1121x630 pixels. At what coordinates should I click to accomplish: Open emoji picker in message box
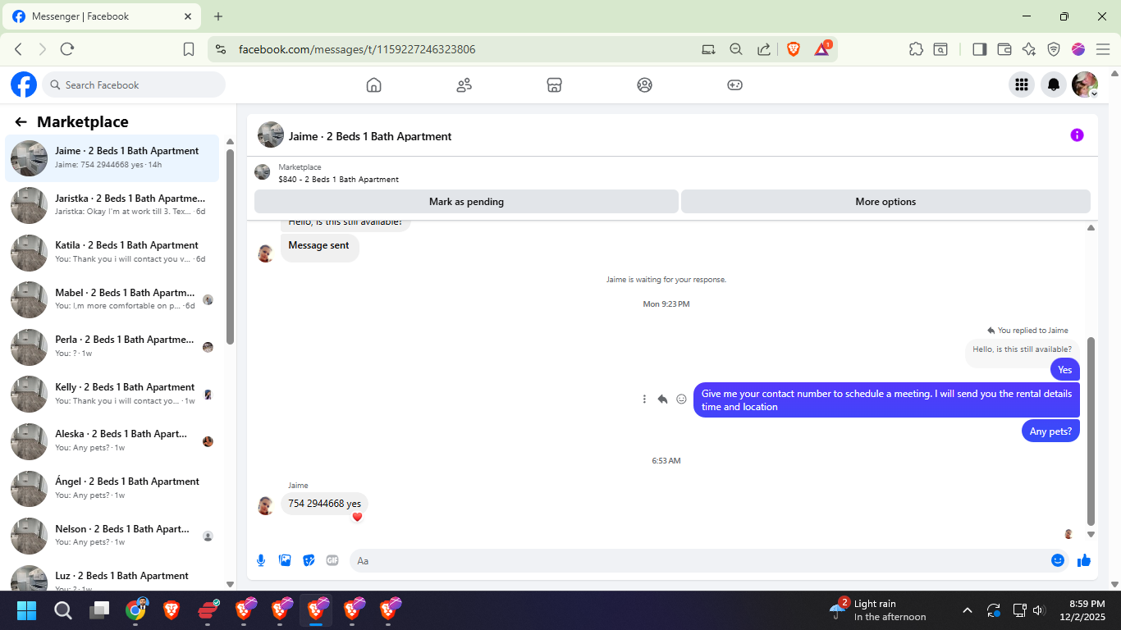tap(1058, 560)
